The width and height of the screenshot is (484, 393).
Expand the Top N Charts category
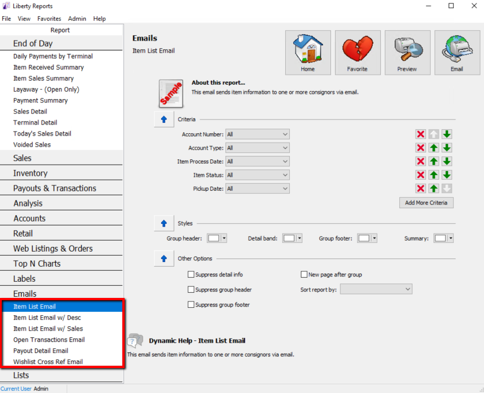(61, 264)
